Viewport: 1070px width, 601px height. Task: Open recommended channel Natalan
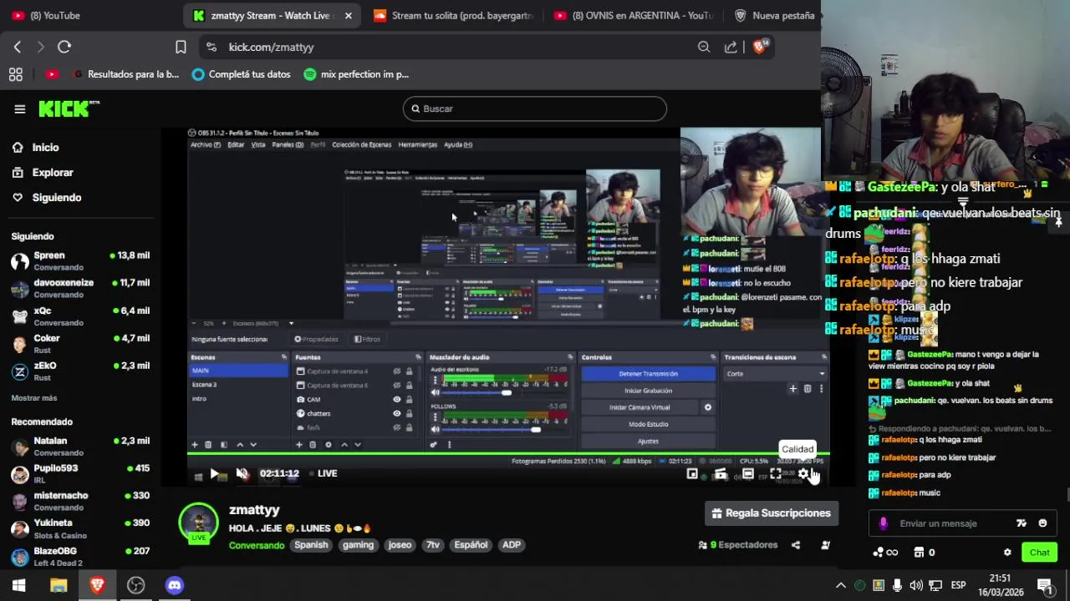(80, 446)
